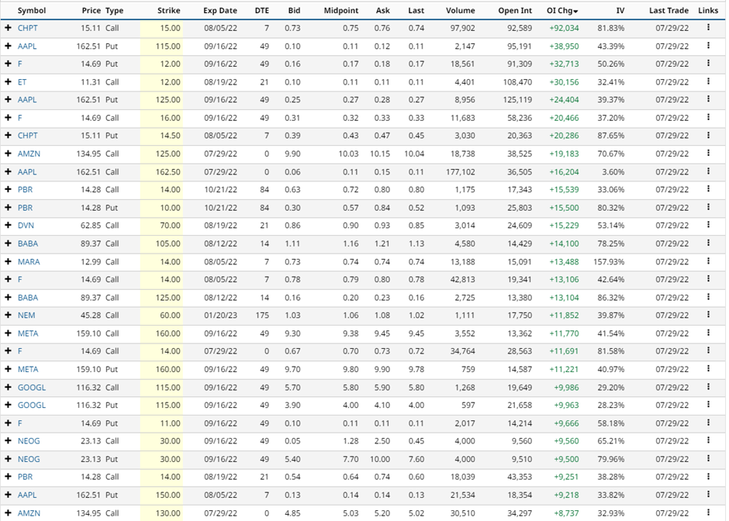Open AAPL symbol link in 115.00 Put row
Viewport: 729px width, 521px height.
pos(27,46)
